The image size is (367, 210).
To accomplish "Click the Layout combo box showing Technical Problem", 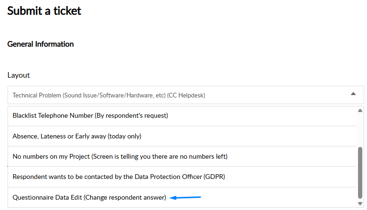I will 179,95.
